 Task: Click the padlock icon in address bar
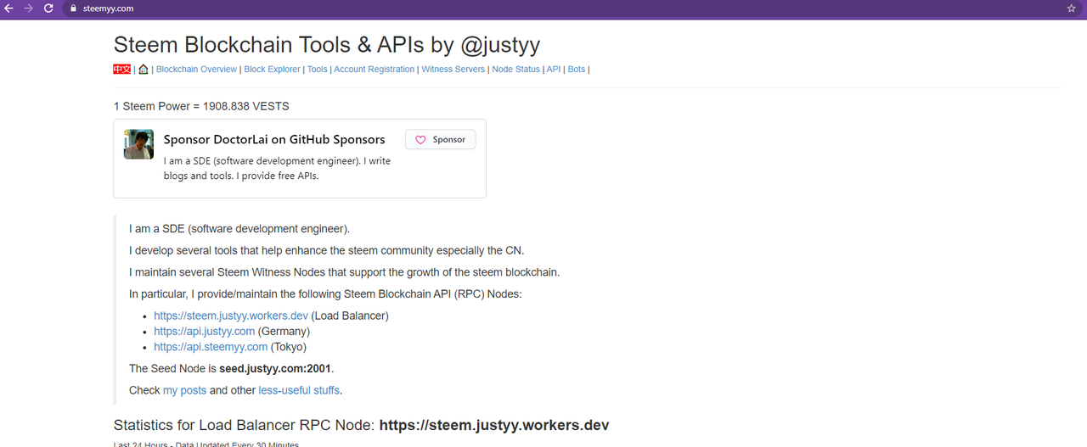point(73,8)
